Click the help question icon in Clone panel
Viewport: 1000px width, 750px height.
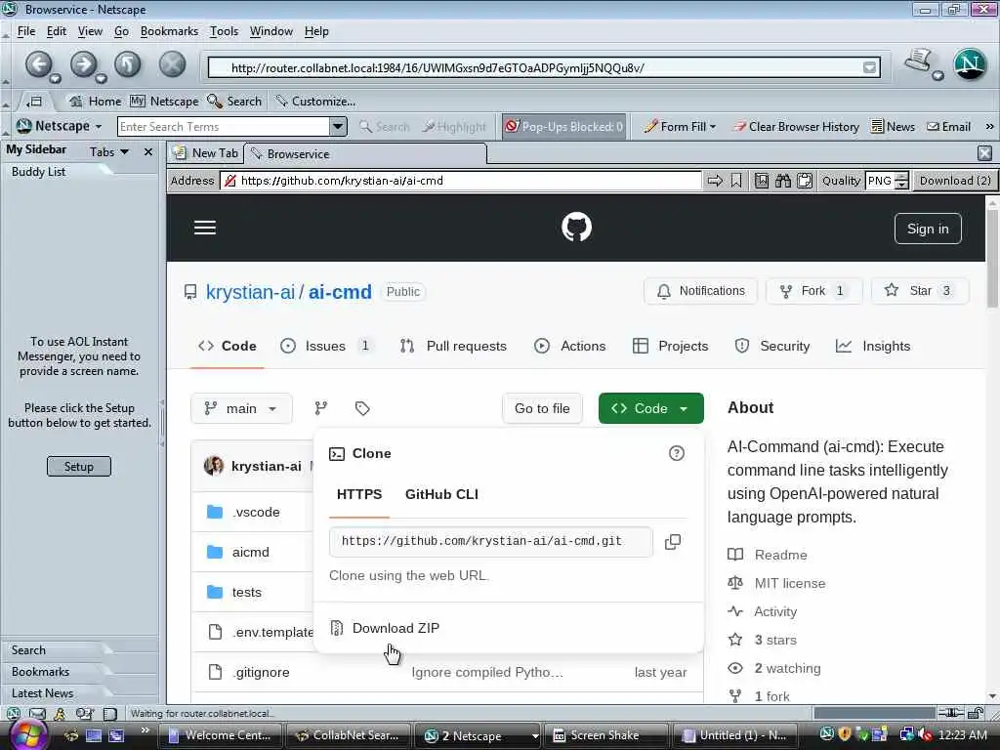point(677,453)
